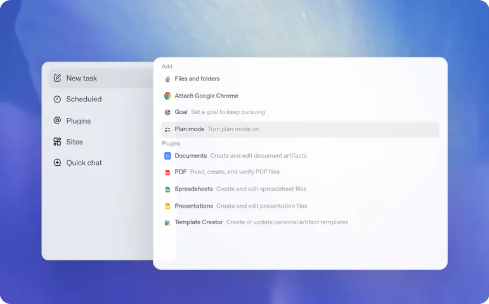Image resolution: width=489 pixels, height=304 pixels.
Task: Click 'Create and edit document artifacts' text
Action: coord(259,156)
